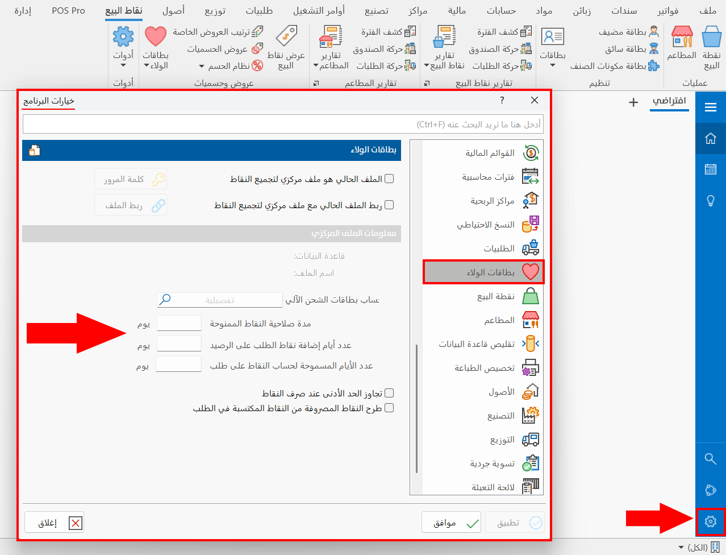Viewport: 726px width, 555px height.
Task: Click the موافق button
Action: [450, 522]
